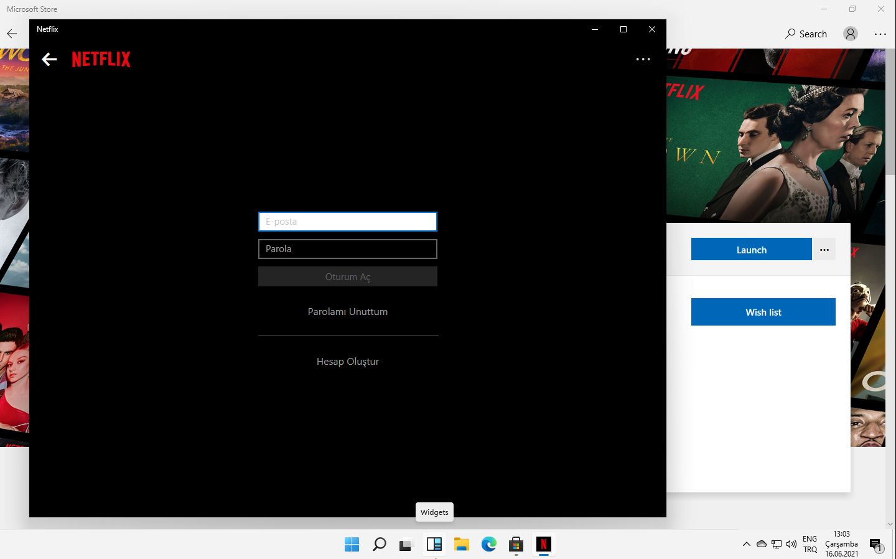Screen dimensions: 896x559
Task: Close the Netflix window
Action: coord(652,29)
